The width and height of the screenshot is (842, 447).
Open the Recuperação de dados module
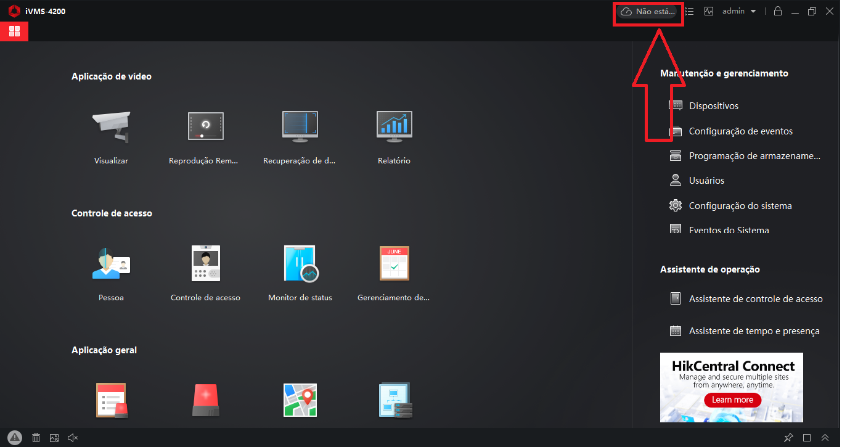point(300,126)
